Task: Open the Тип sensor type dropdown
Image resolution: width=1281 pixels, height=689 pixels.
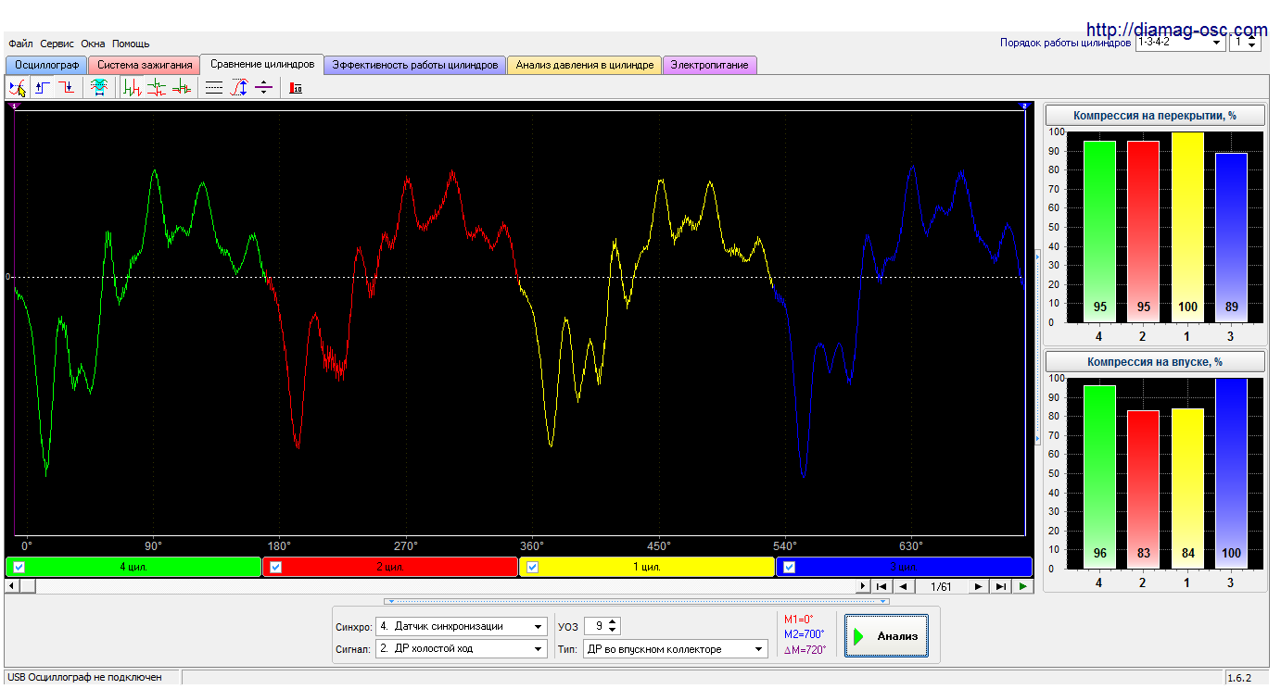Action: point(759,649)
